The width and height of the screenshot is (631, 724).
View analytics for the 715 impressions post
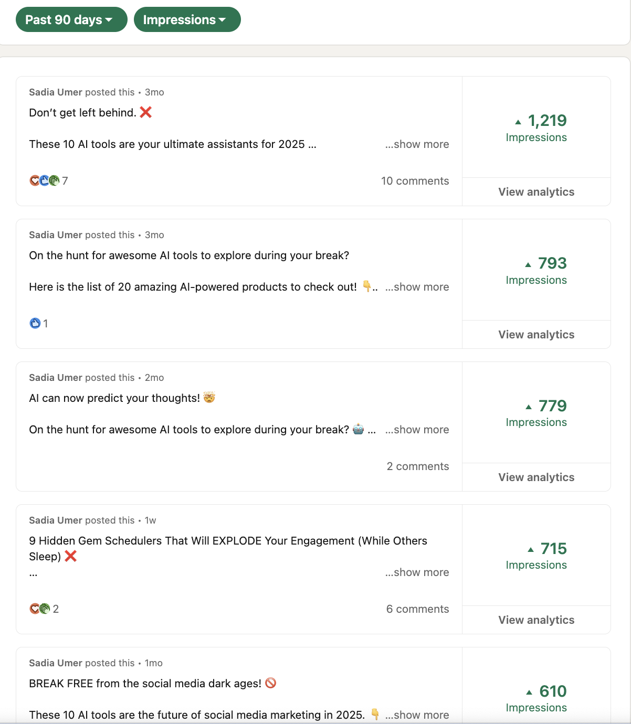click(x=537, y=620)
